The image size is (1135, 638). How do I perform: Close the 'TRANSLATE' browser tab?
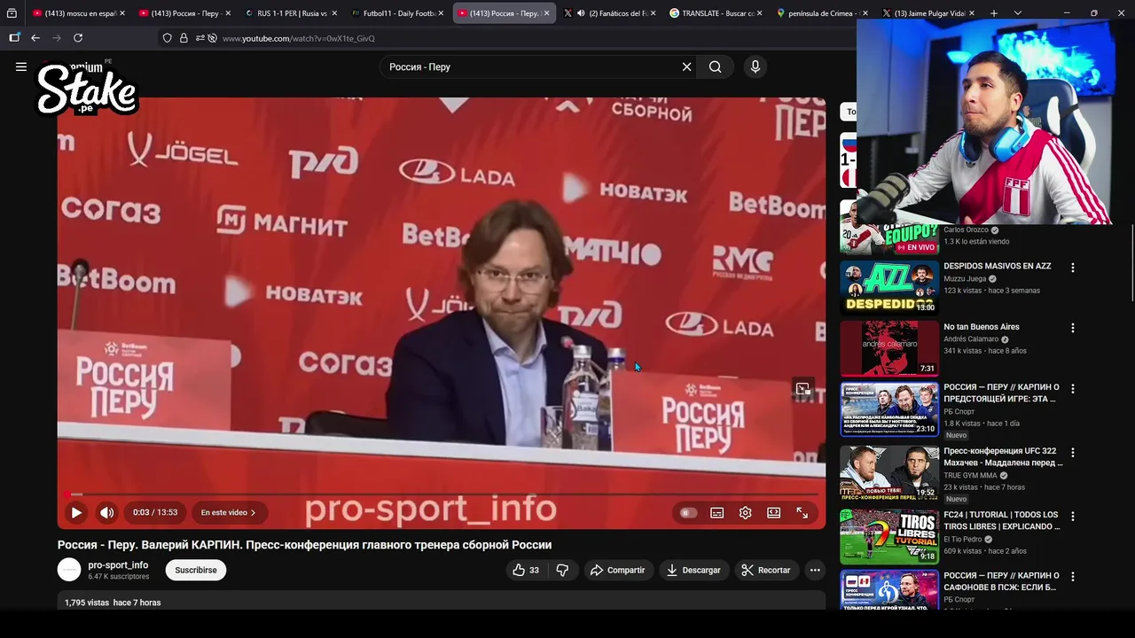[x=760, y=13]
